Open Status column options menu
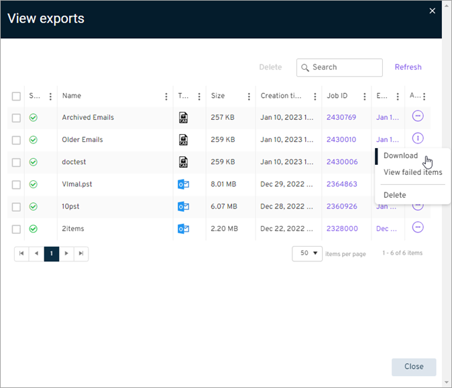452x388 pixels. pyautogui.click(x=50, y=96)
